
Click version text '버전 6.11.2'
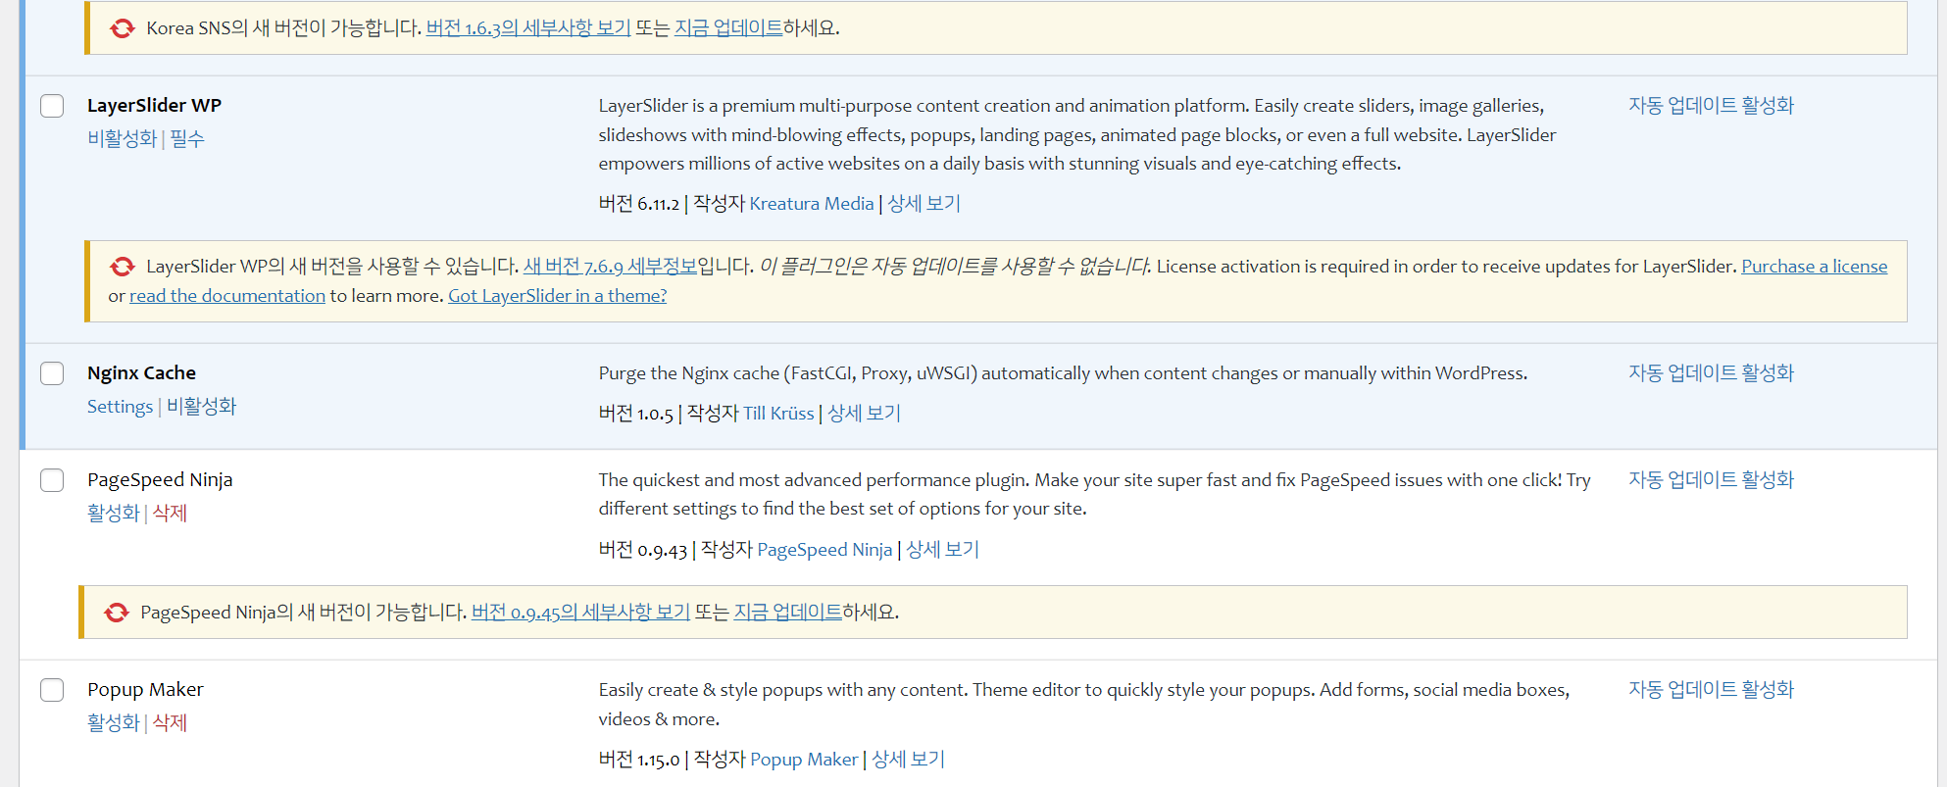[x=639, y=203]
